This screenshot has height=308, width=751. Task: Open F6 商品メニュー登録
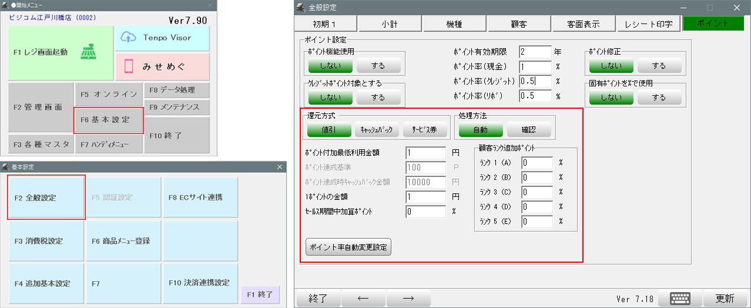(123, 241)
